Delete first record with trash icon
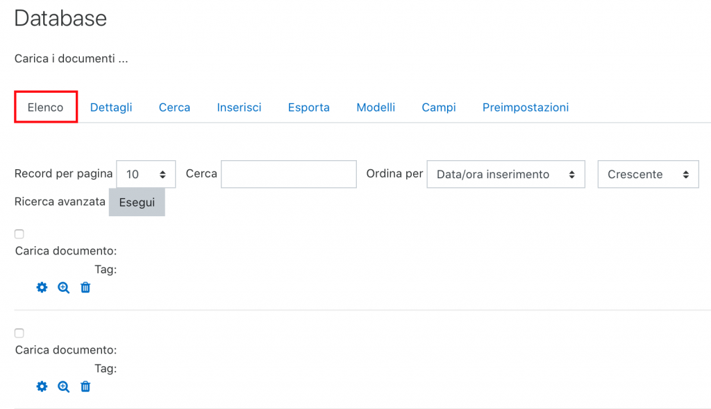This screenshot has height=409, width=711. click(85, 288)
